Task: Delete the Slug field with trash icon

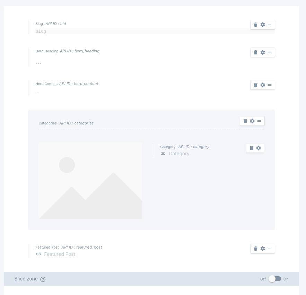Action: pyautogui.click(x=256, y=25)
